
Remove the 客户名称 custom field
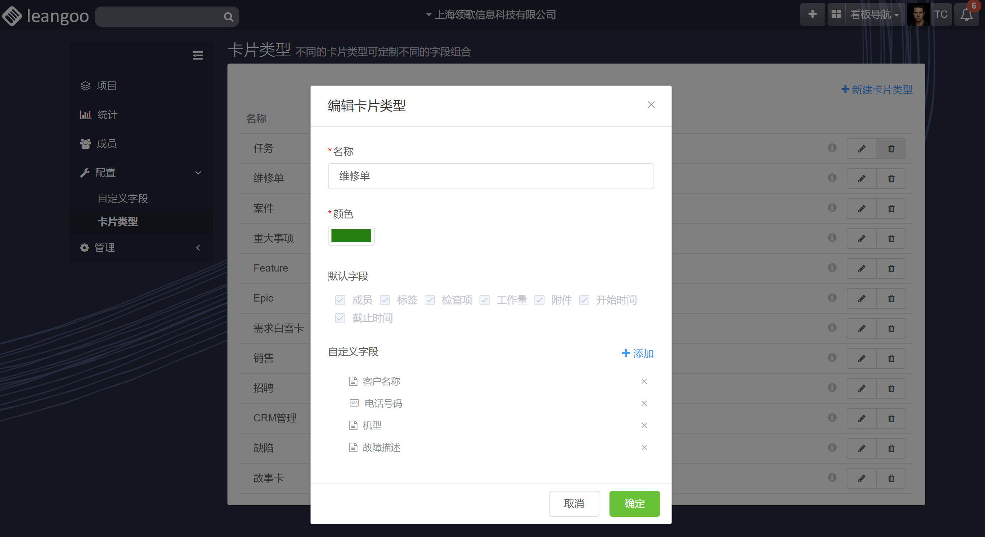(x=644, y=381)
